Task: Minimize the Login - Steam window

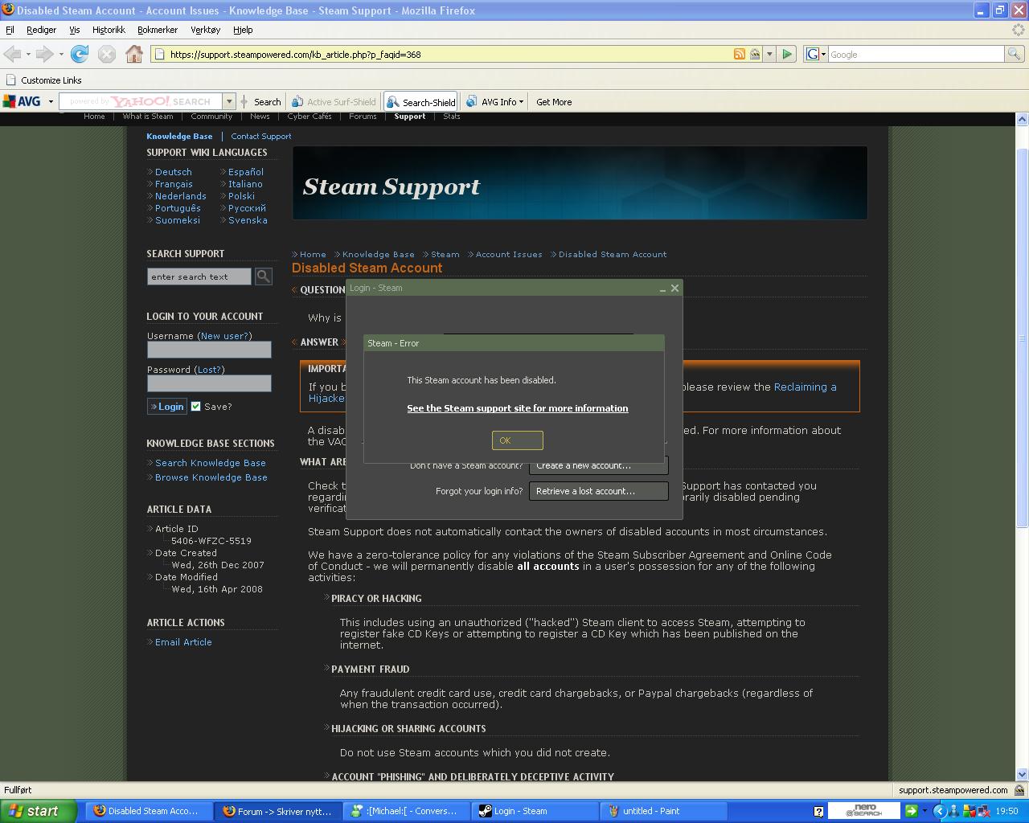Action: click(x=662, y=289)
